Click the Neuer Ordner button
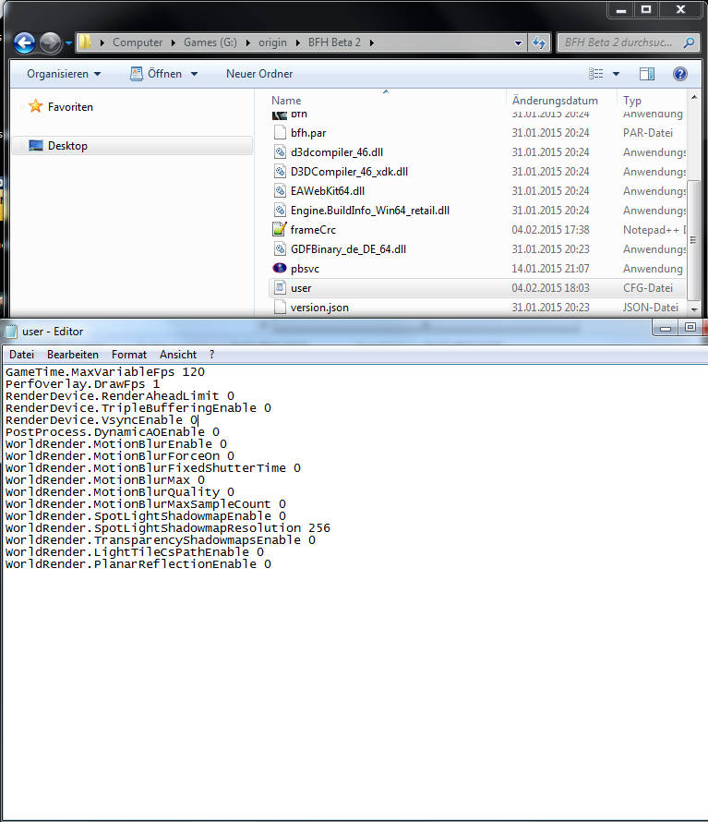708x822 pixels. [x=259, y=74]
